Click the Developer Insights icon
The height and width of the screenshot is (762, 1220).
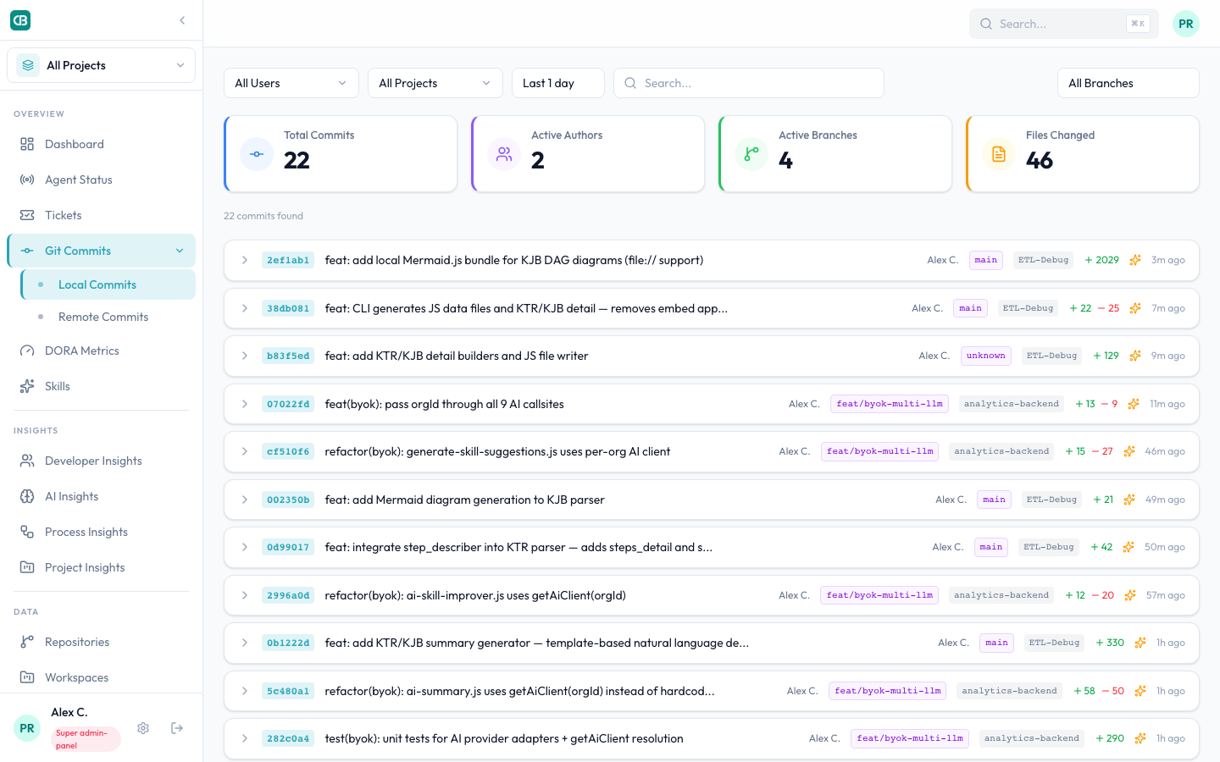(x=27, y=461)
